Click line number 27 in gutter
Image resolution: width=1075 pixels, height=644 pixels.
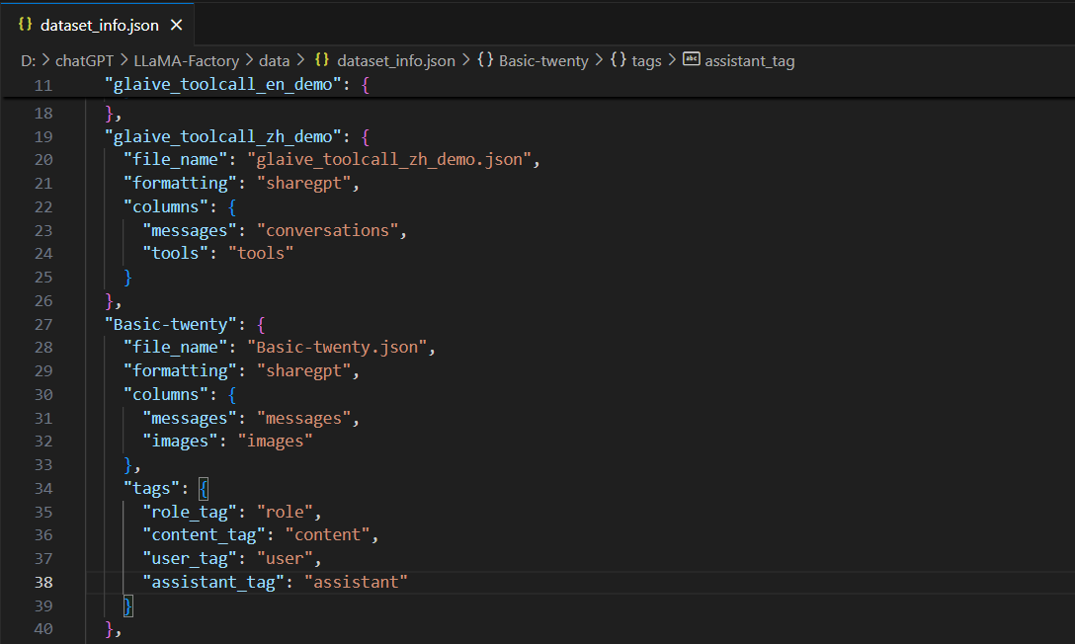[43, 324]
